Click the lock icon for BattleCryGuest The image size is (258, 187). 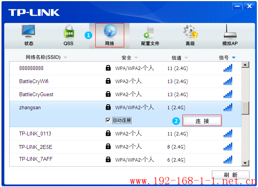pyautogui.click(x=108, y=94)
